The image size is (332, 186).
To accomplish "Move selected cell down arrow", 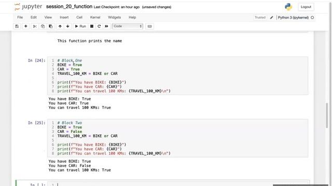I will (68, 26).
